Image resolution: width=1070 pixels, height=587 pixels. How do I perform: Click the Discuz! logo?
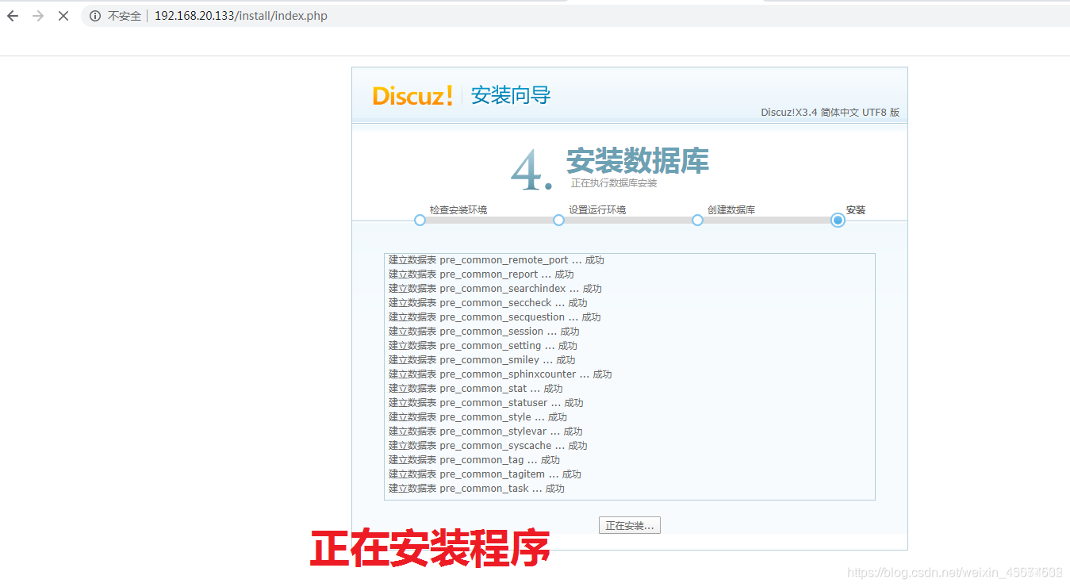(412, 96)
